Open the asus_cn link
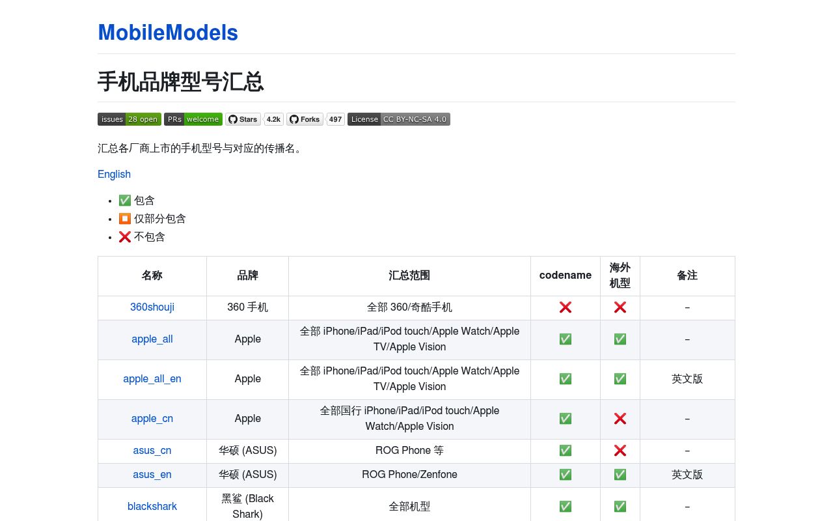This screenshot has height=521, width=833. click(x=152, y=450)
